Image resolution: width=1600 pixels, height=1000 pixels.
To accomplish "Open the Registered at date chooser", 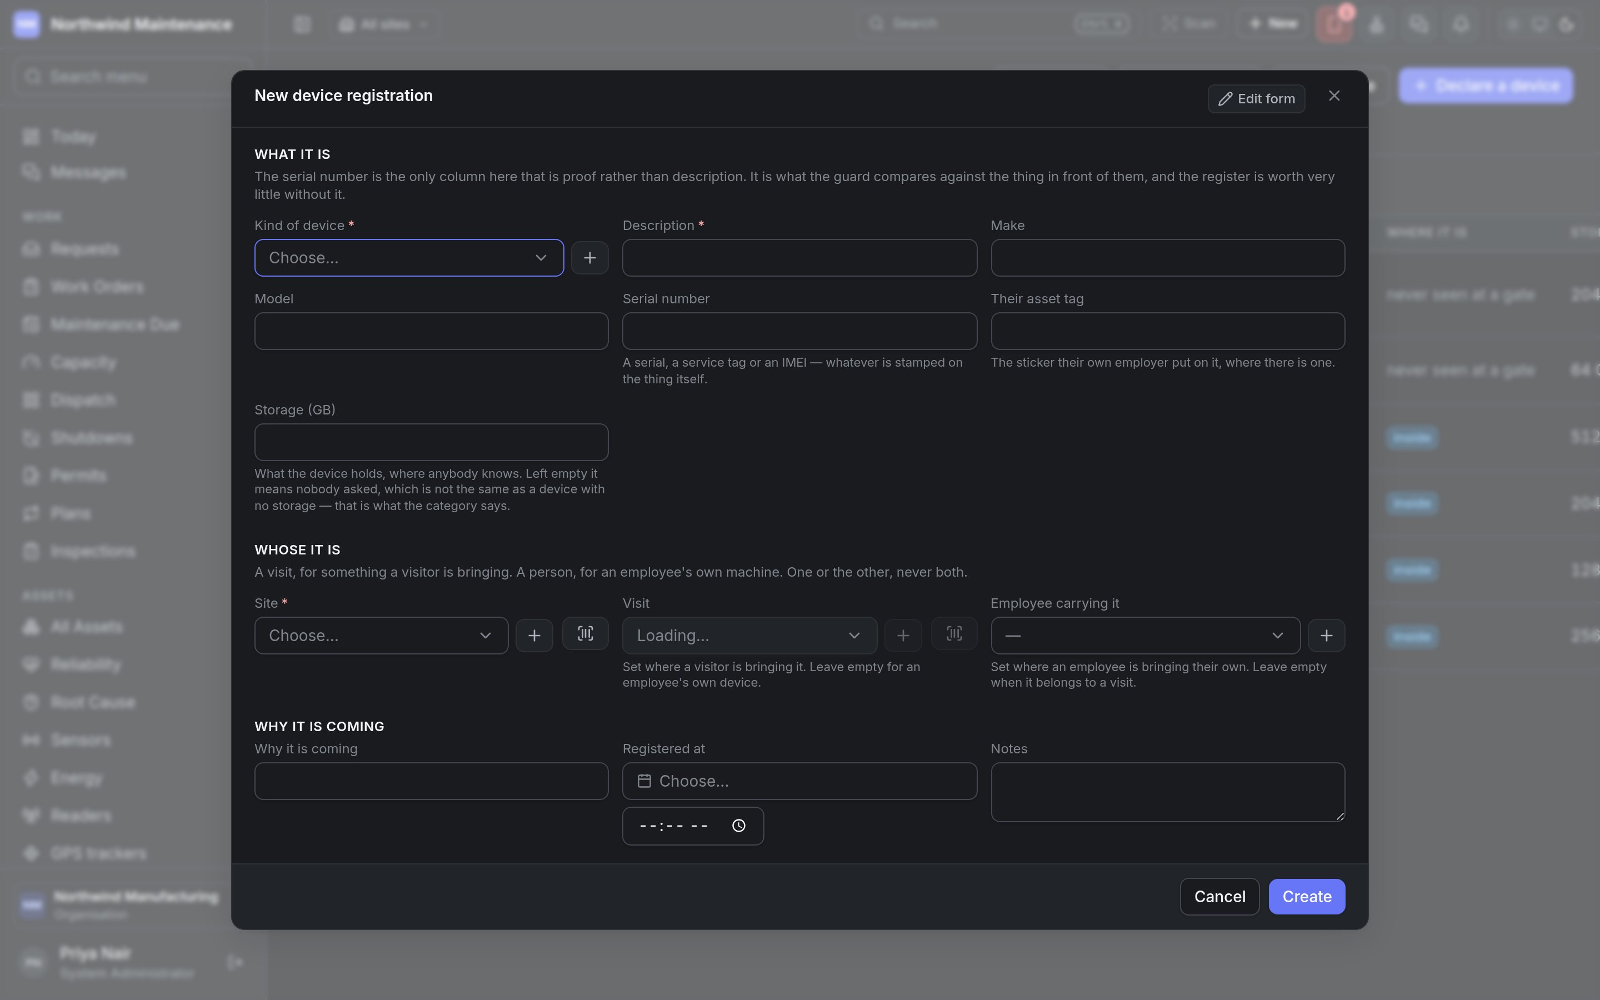I will point(799,781).
